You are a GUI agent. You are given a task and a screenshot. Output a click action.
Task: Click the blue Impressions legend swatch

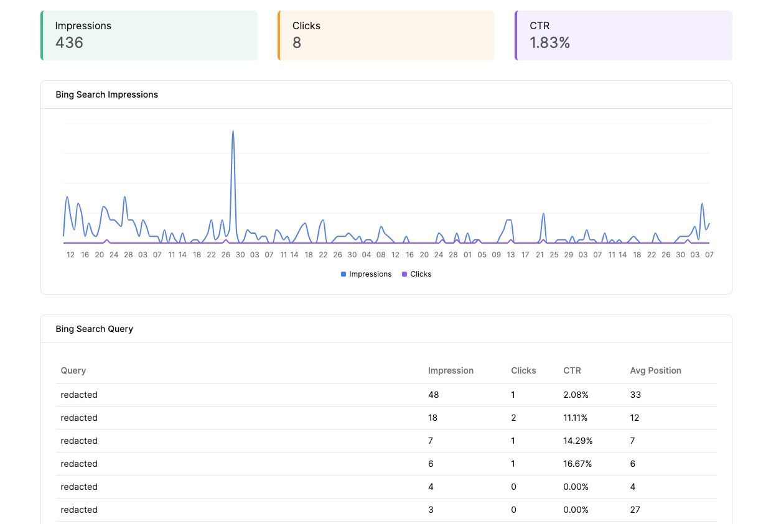[343, 274]
